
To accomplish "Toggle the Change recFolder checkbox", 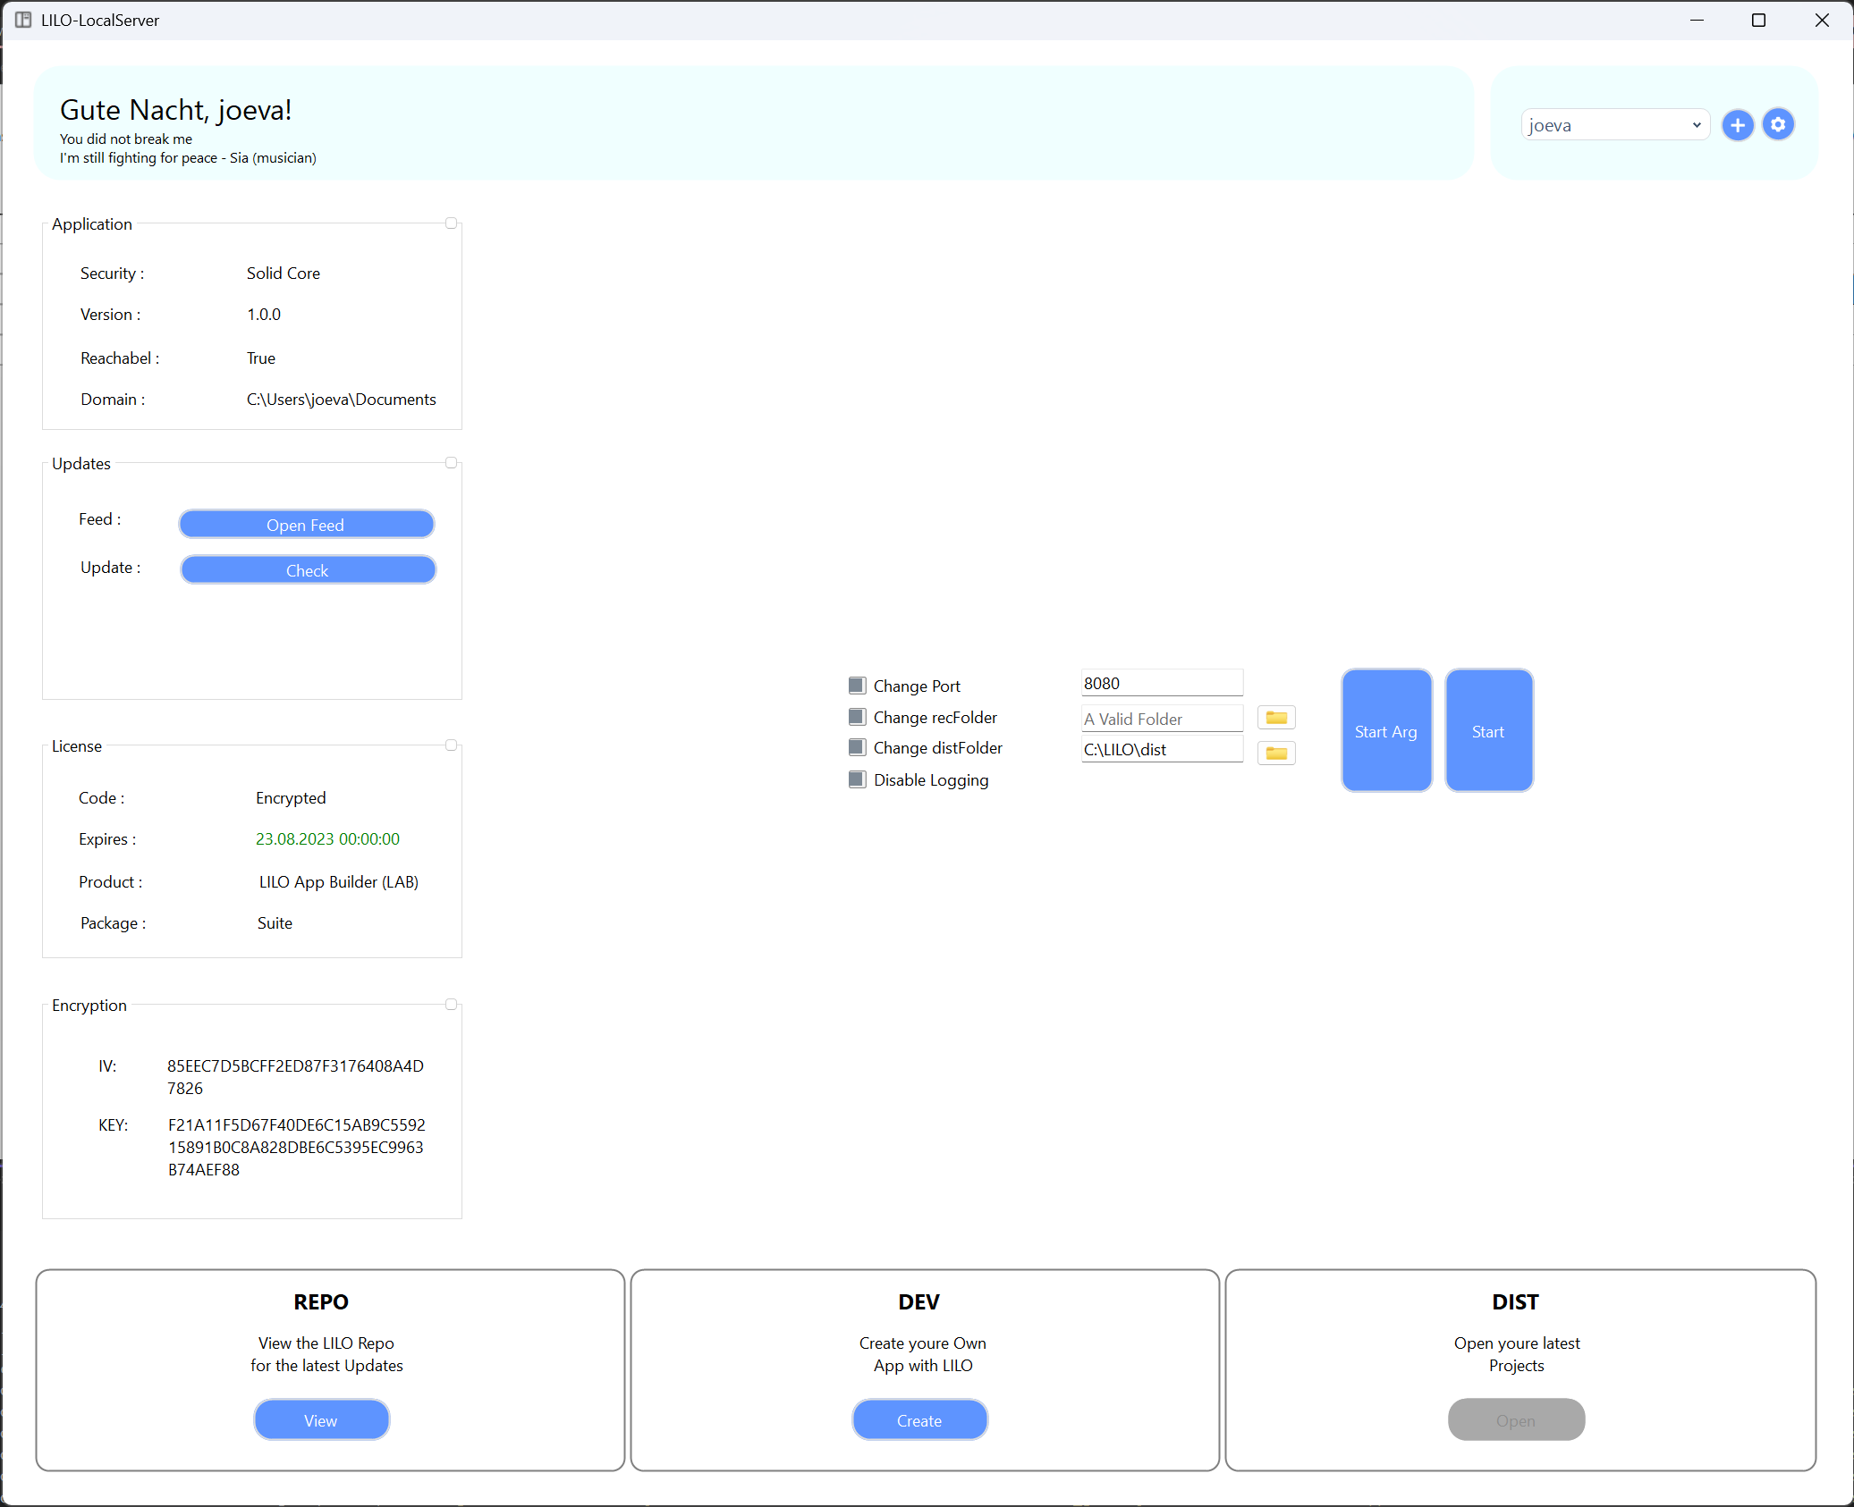I will (x=857, y=716).
